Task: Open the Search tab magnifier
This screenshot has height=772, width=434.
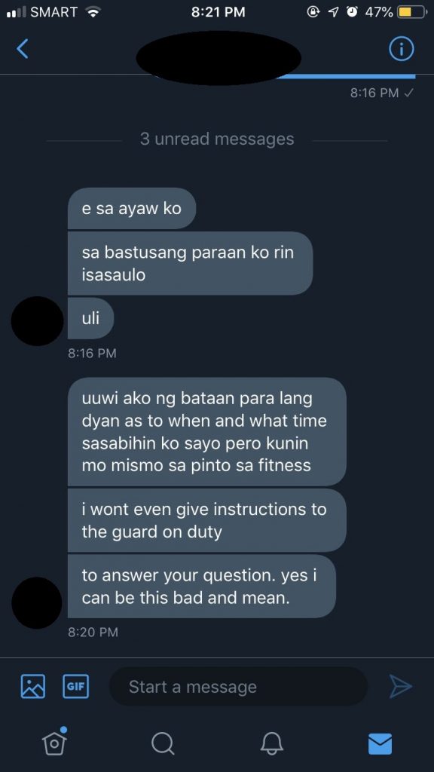Action: coord(163,743)
